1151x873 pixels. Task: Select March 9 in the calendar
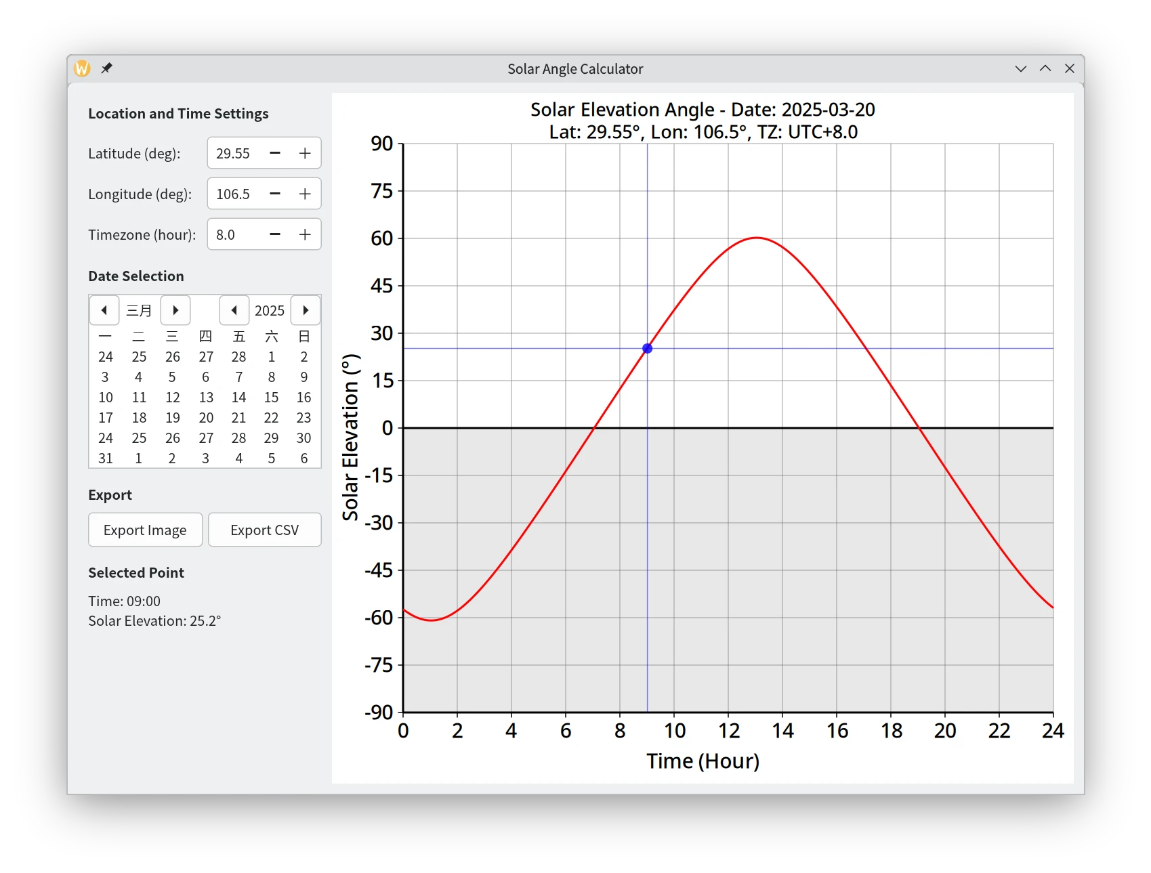coord(304,377)
